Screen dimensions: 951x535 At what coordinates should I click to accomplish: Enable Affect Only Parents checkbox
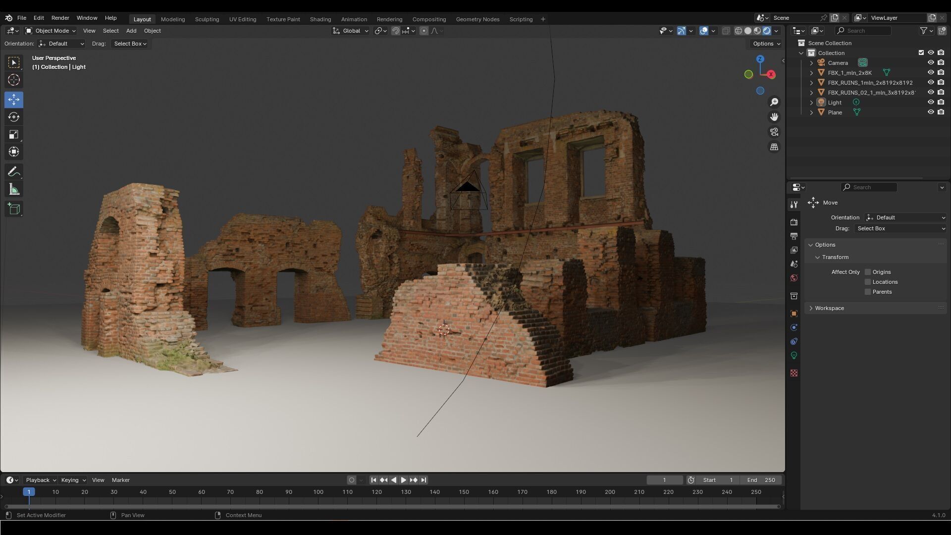[x=868, y=292]
